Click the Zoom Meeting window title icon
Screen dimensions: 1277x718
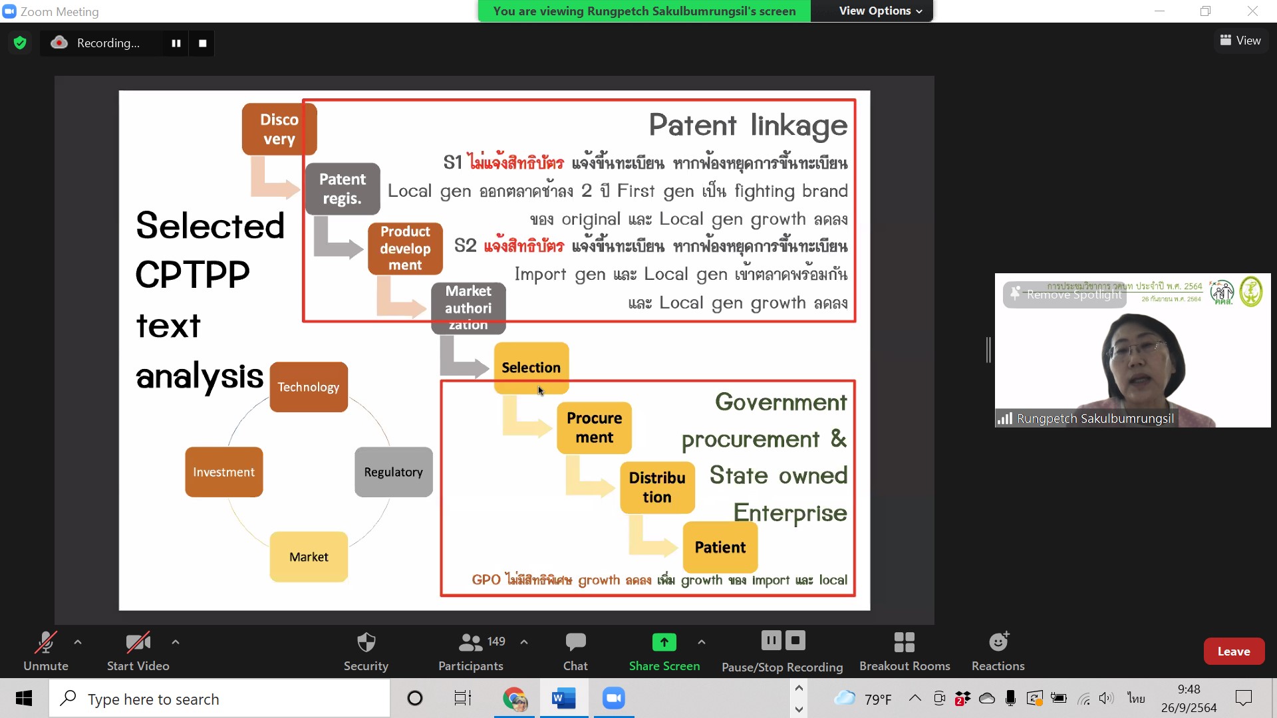click(x=9, y=11)
